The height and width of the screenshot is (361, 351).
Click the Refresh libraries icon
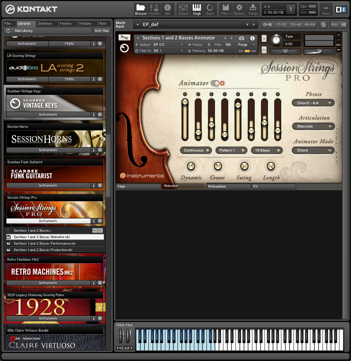pos(8,31)
